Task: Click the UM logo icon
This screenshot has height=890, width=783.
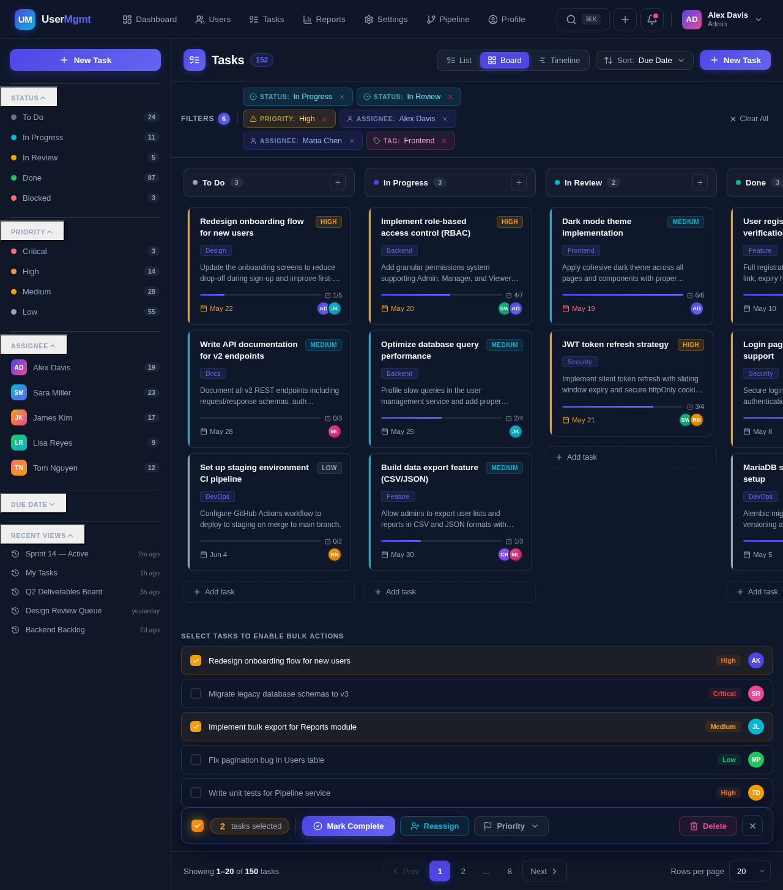Action: coord(25,20)
